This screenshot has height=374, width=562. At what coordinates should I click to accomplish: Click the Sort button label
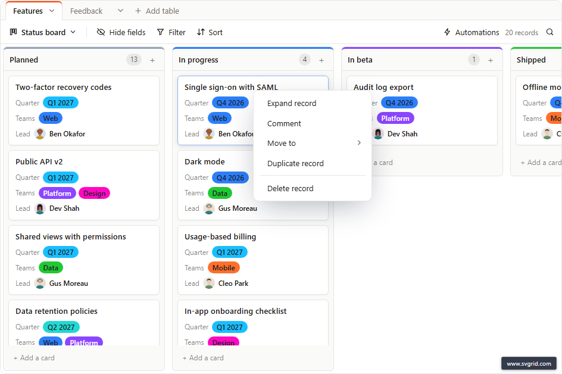(216, 32)
